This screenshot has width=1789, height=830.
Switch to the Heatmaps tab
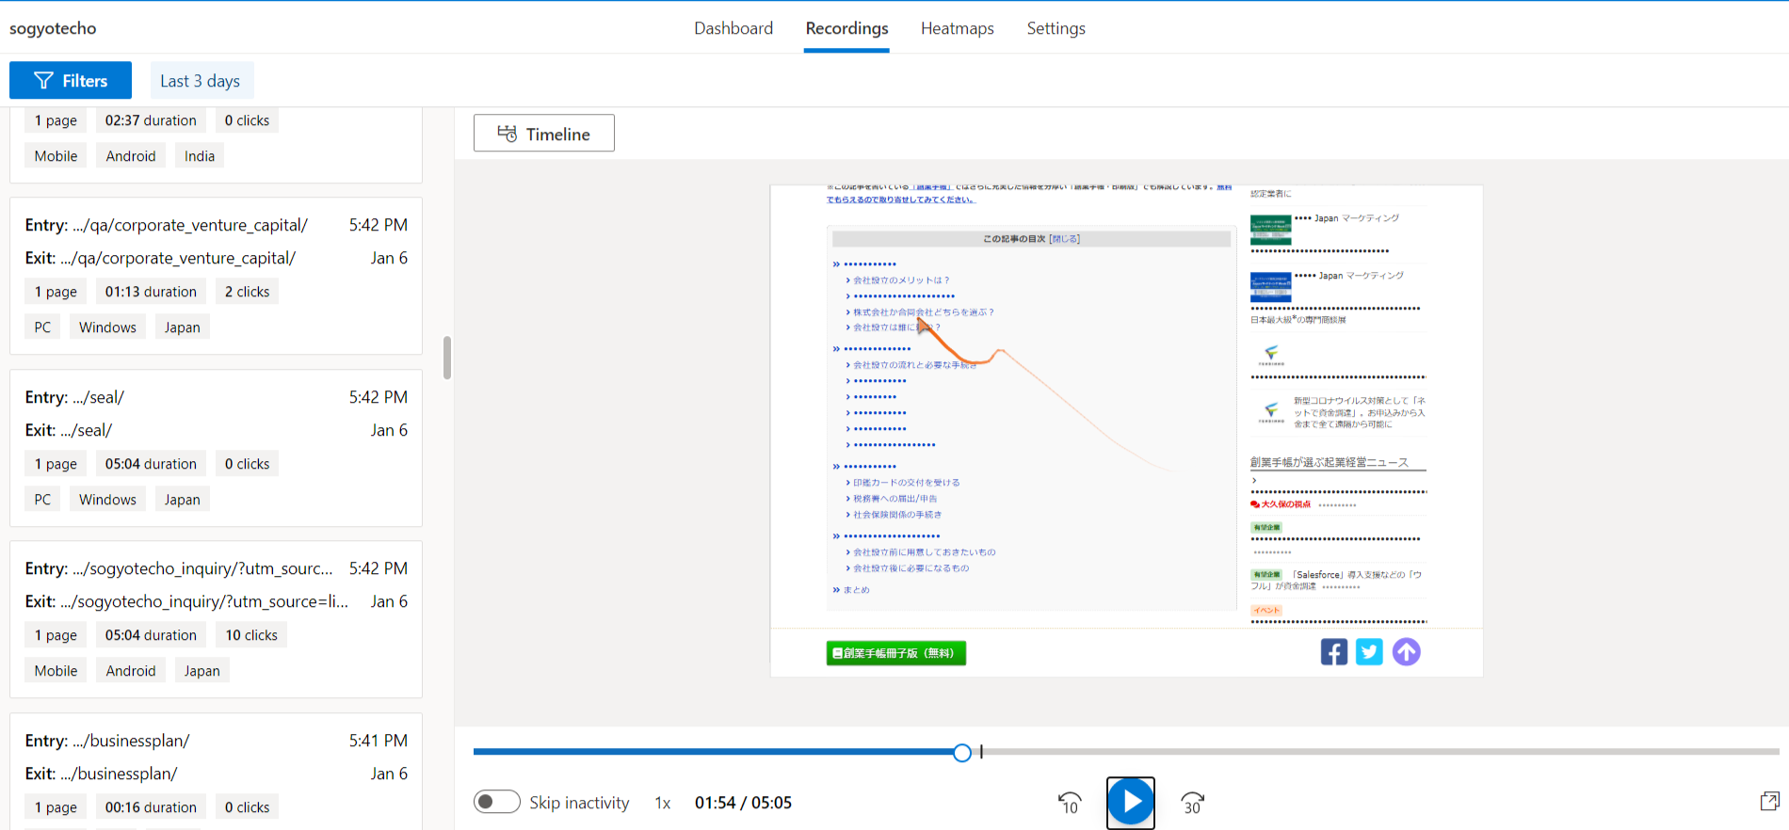957,28
